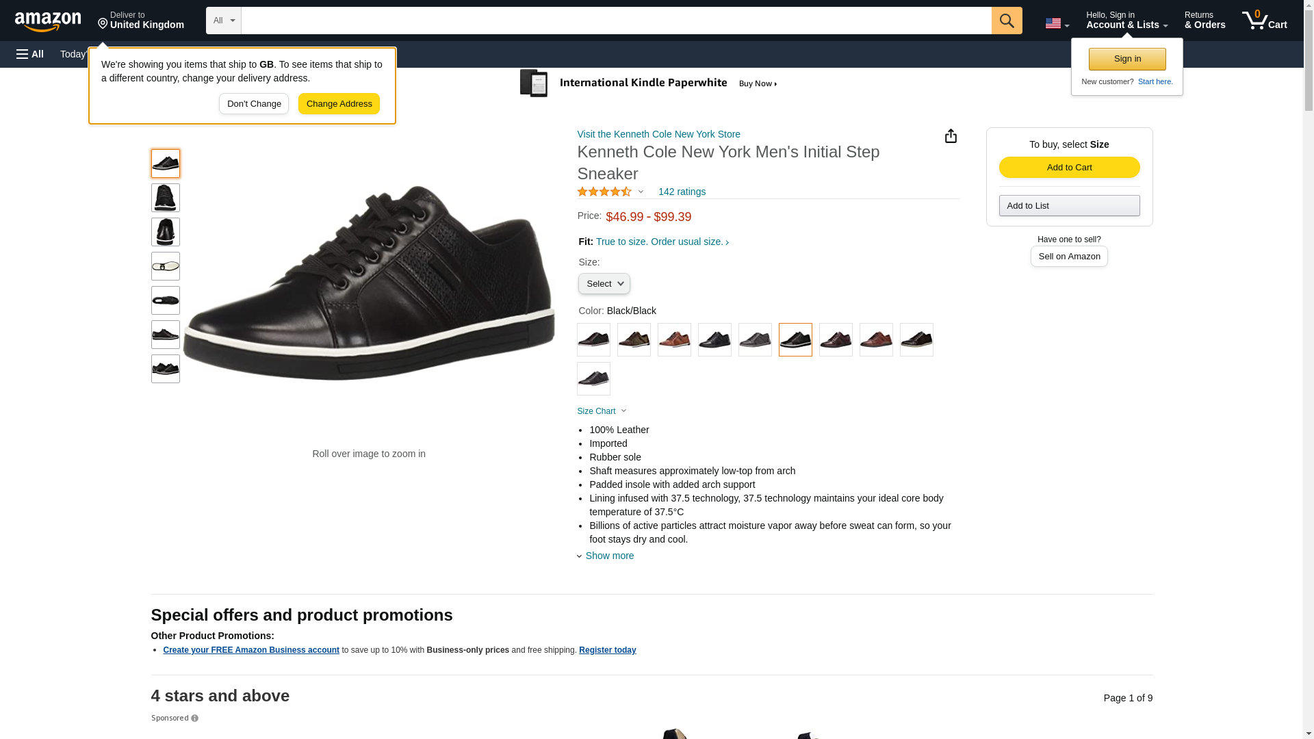Viewport: 1314px width, 739px height.
Task: Click the Don't Change button
Action: (254, 104)
